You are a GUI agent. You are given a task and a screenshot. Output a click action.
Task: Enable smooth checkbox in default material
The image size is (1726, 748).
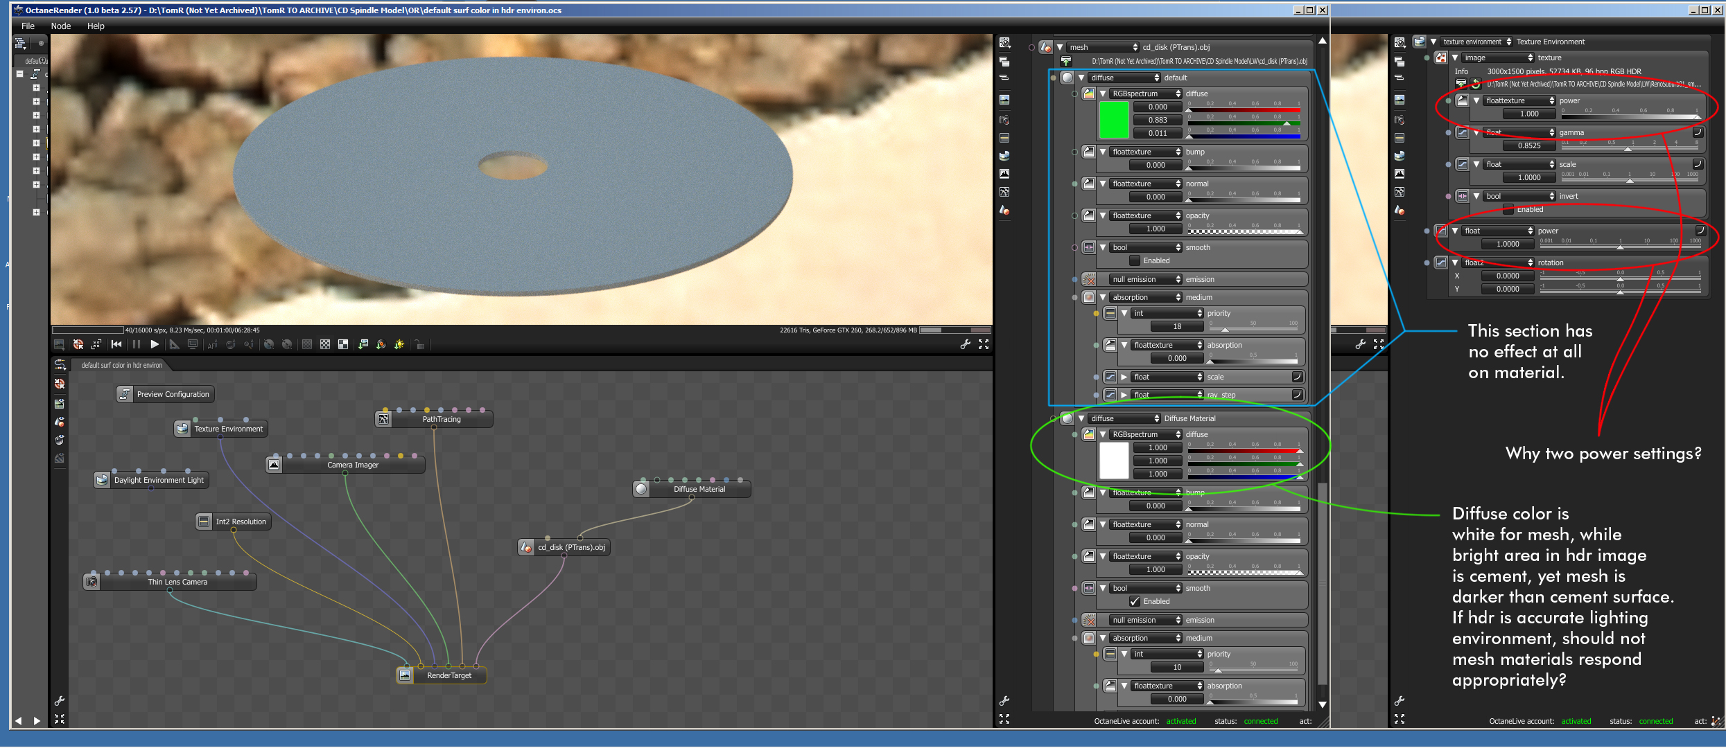pyautogui.click(x=1135, y=260)
